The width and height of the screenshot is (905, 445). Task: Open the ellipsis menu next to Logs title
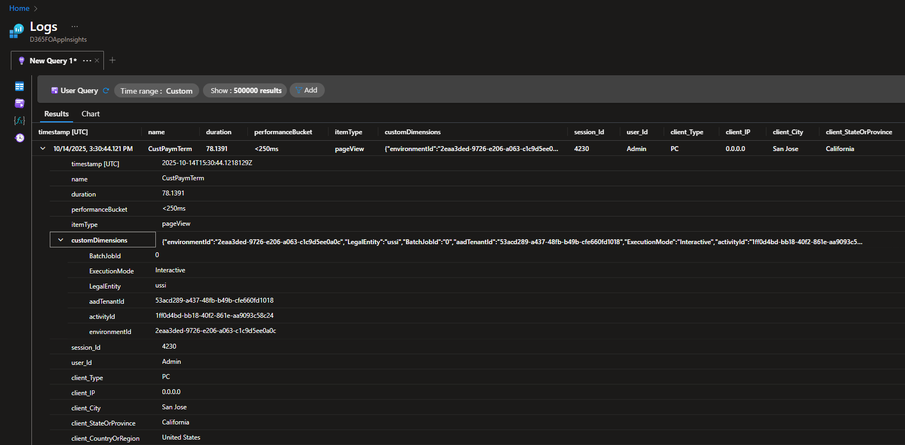coord(75,27)
